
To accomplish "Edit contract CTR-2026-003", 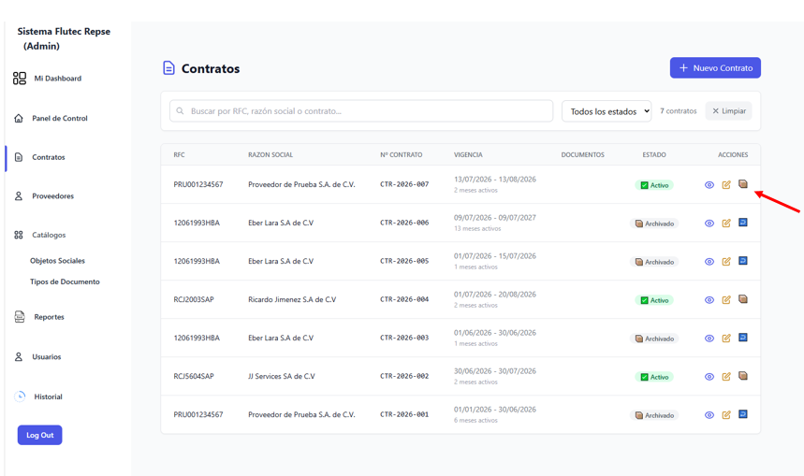I will 726,339.
